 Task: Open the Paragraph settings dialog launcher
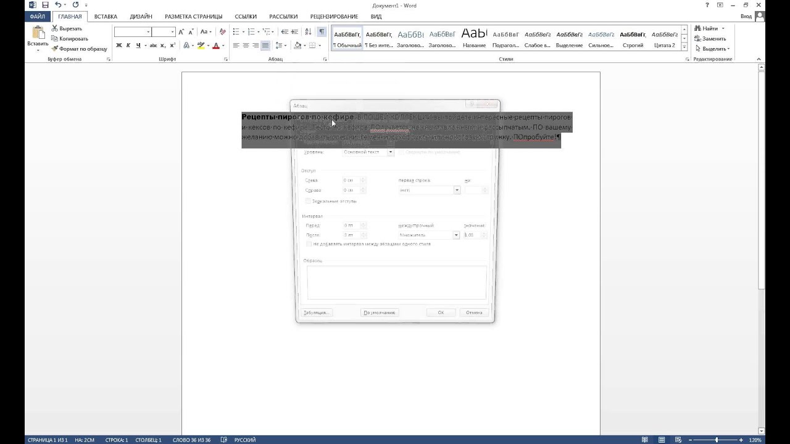coord(325,59)
